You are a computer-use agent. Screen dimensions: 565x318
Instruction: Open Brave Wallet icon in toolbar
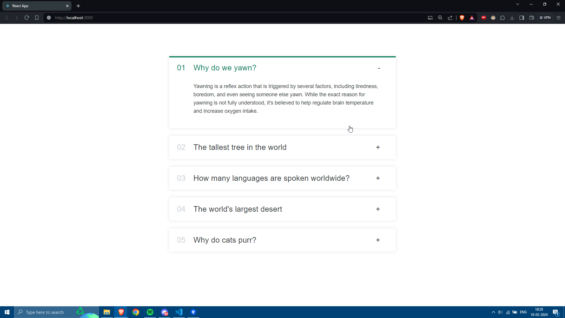[532, 18]
